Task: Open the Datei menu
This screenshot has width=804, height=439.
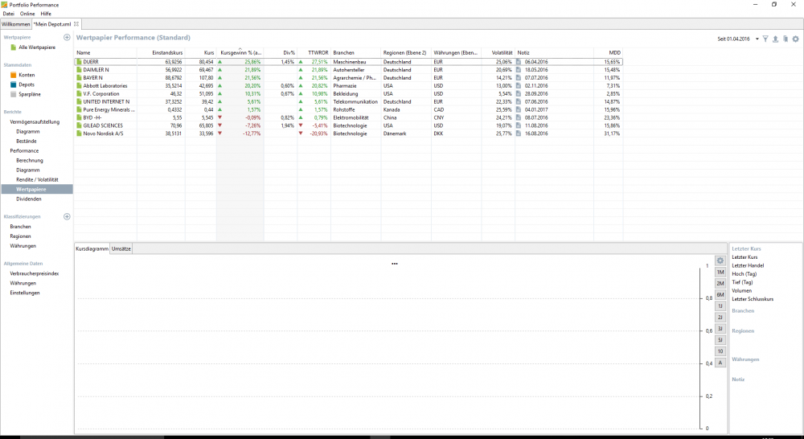Action: [x=9, y=14]
